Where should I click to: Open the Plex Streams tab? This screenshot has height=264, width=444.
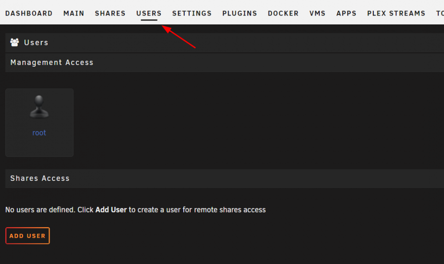(x=396, y=13)
